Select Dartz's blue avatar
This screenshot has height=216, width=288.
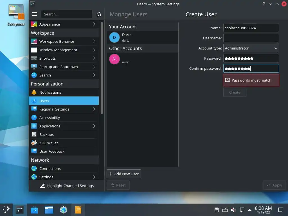click(x=114, y=37)
